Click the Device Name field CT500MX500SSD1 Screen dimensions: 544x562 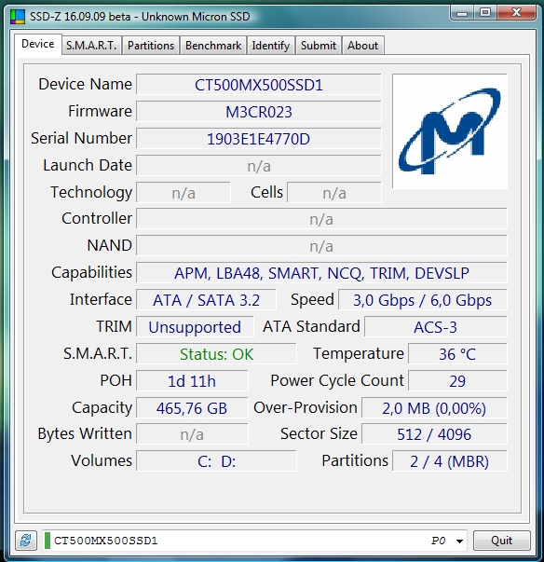(x=259, y=85)
